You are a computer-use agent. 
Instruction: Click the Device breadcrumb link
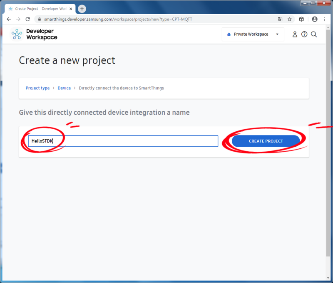point(64,88)
